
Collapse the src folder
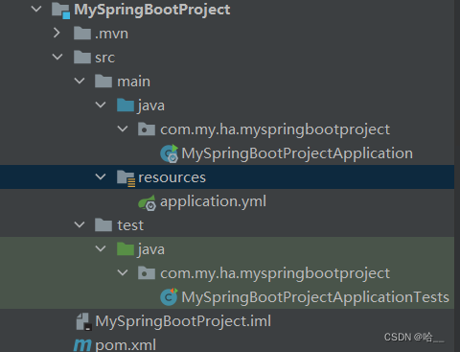point(57,57)
